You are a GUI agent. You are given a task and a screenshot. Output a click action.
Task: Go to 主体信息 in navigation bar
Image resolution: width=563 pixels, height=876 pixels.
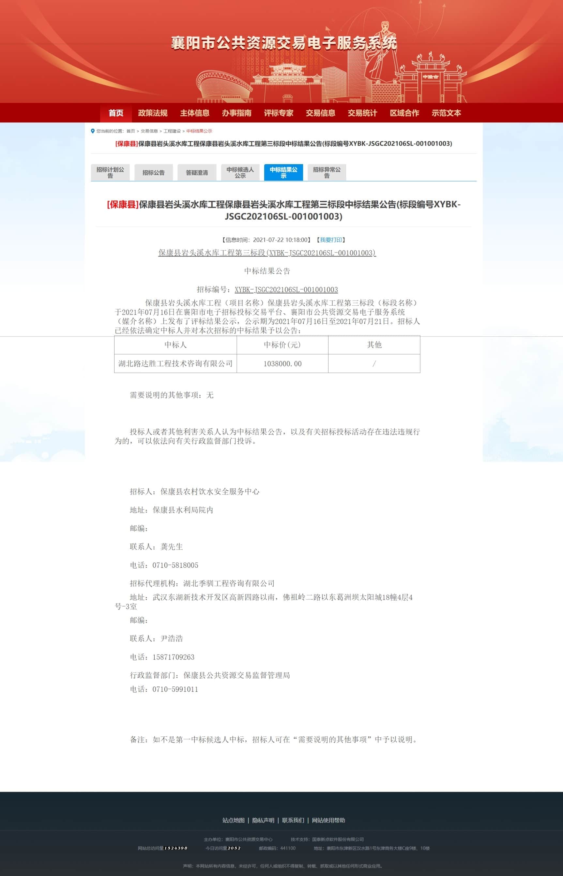tap(194, 113)
